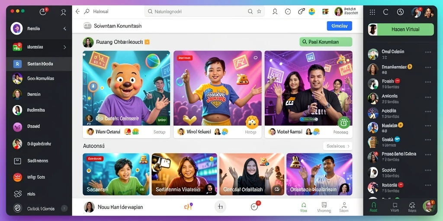This screenshot has height=221, width=443.
Task: Open Iiligy Sots sidebar item
Action: [39, 177]
